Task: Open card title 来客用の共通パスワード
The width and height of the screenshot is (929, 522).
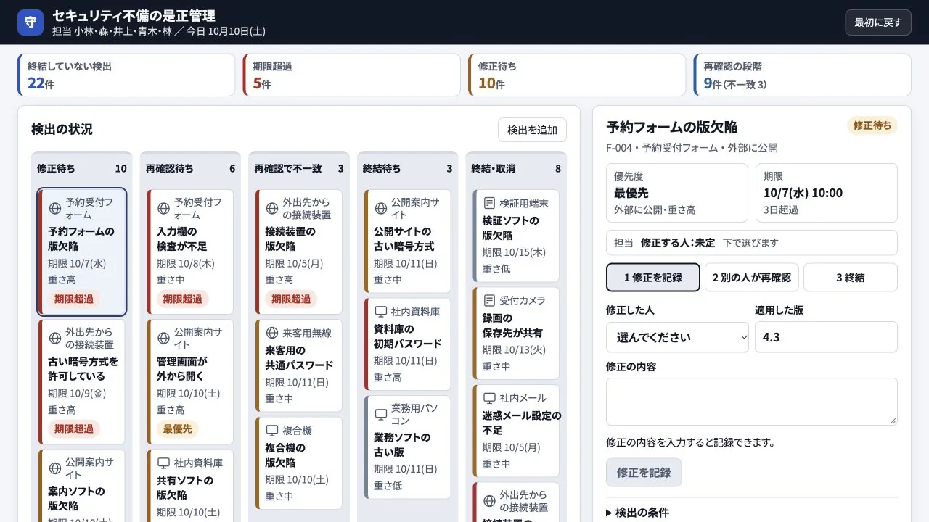Action: 299,357
